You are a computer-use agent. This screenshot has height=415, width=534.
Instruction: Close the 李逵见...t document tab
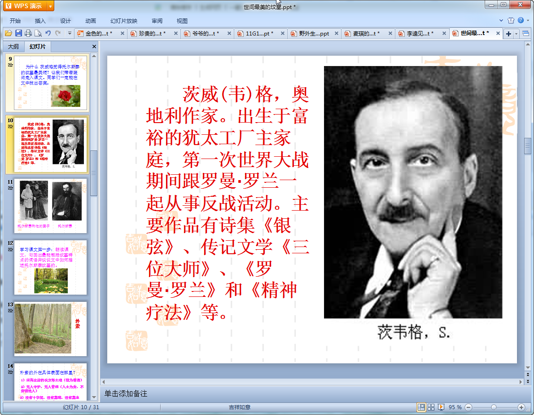444,33
